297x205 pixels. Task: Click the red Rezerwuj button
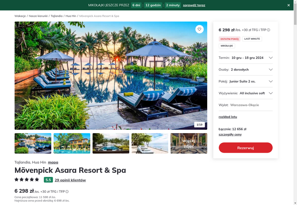tap(245, 148)
